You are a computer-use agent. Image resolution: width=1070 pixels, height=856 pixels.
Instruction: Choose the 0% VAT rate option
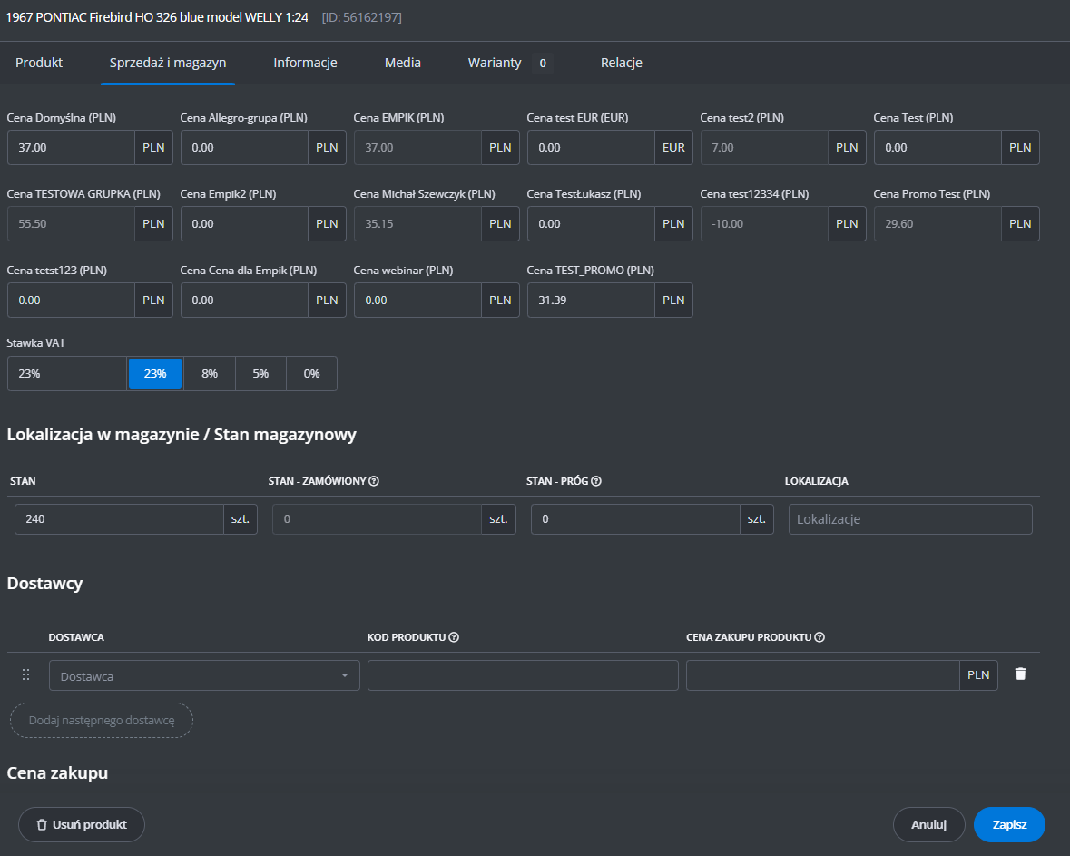click(x=311, y=374)
